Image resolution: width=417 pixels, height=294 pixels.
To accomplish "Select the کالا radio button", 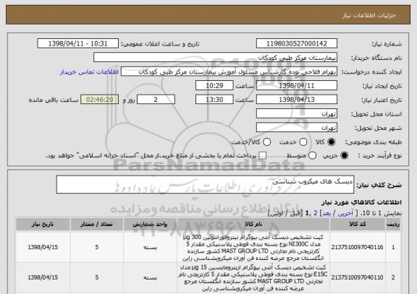I will click(x=332, y=142).
